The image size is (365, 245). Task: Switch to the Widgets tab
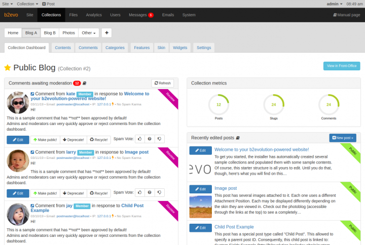(180, 48)
